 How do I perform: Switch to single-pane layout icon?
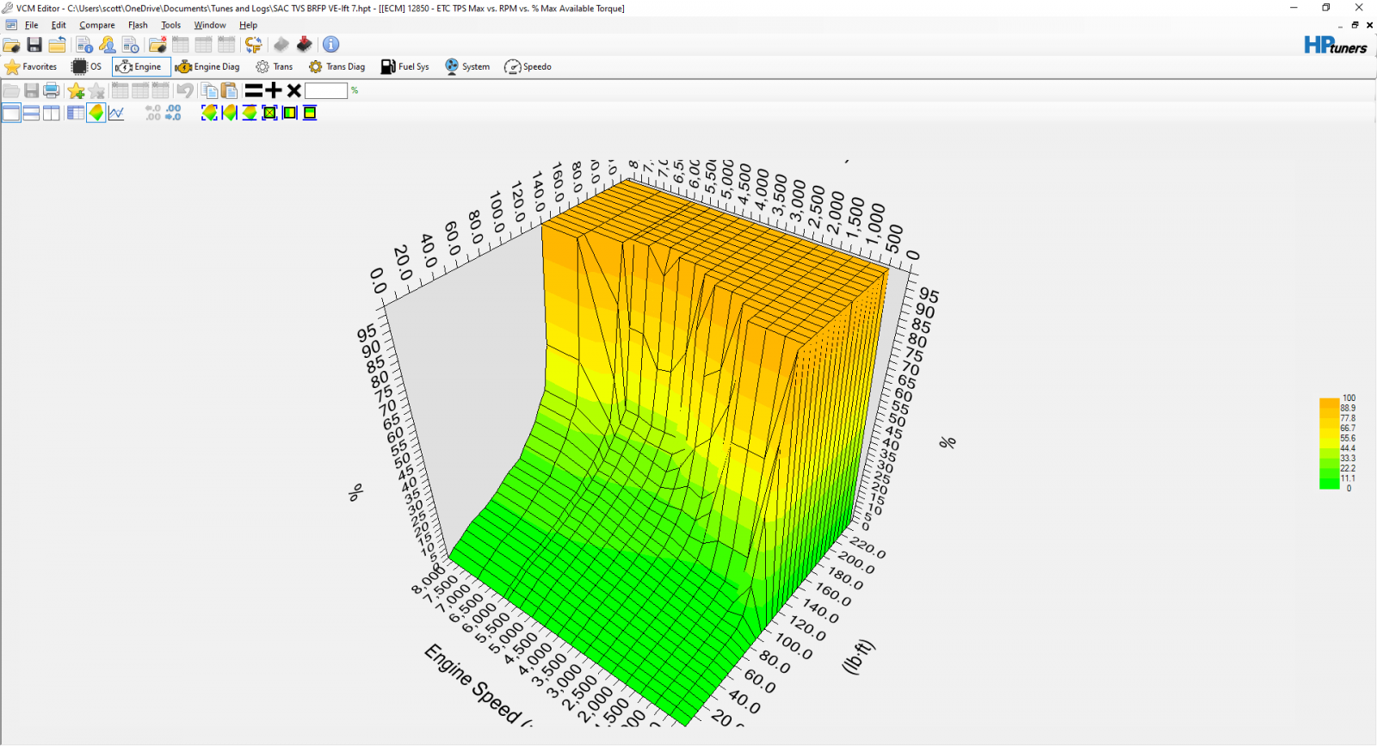coord(11,113)
